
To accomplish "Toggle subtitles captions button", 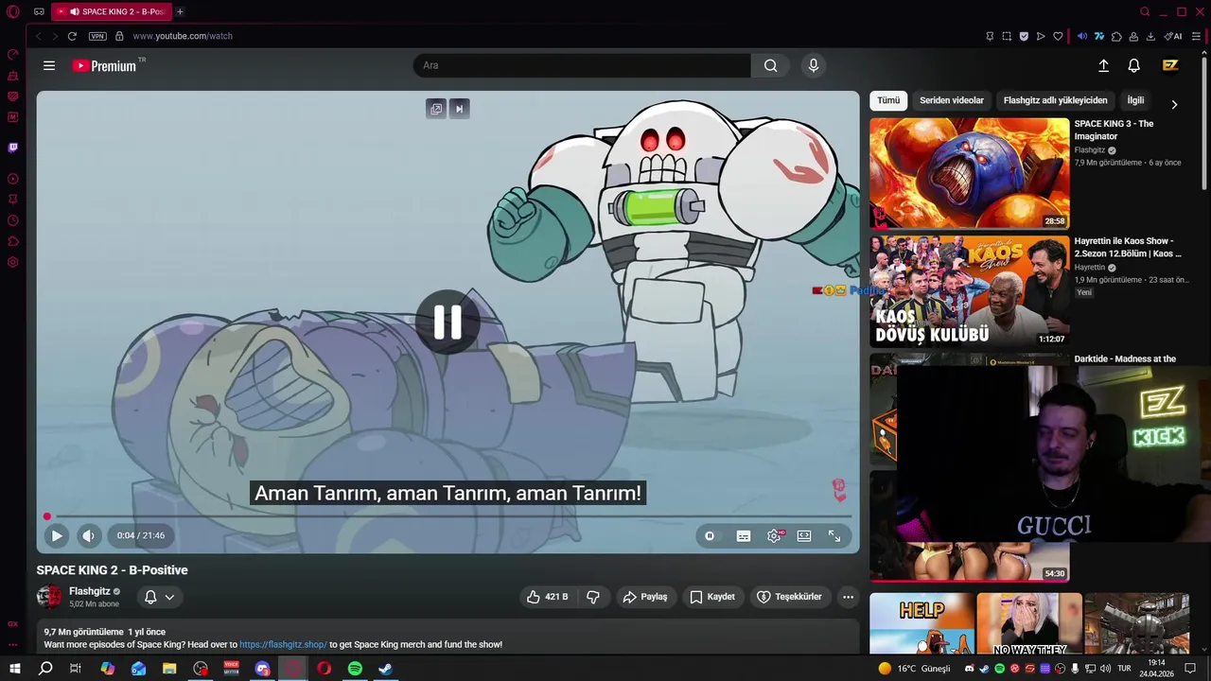I will pyautogui.click(x=744, y=535).
